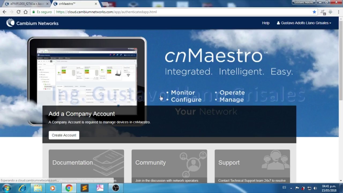
Task: Click the ES language indicator
Action: (284, 188)
